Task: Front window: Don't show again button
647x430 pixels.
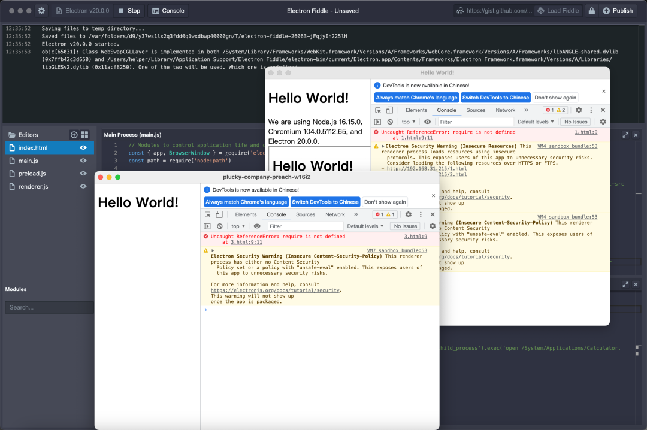Action: click(385, 202)
